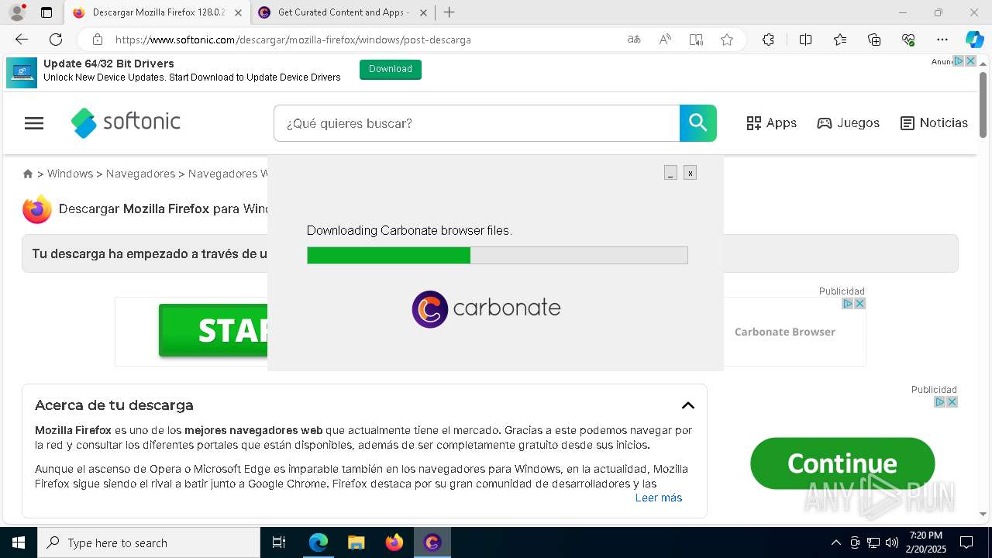Close the Descargar Mozilla Firefox tab

pyautogui.click(x=238, y=12)
